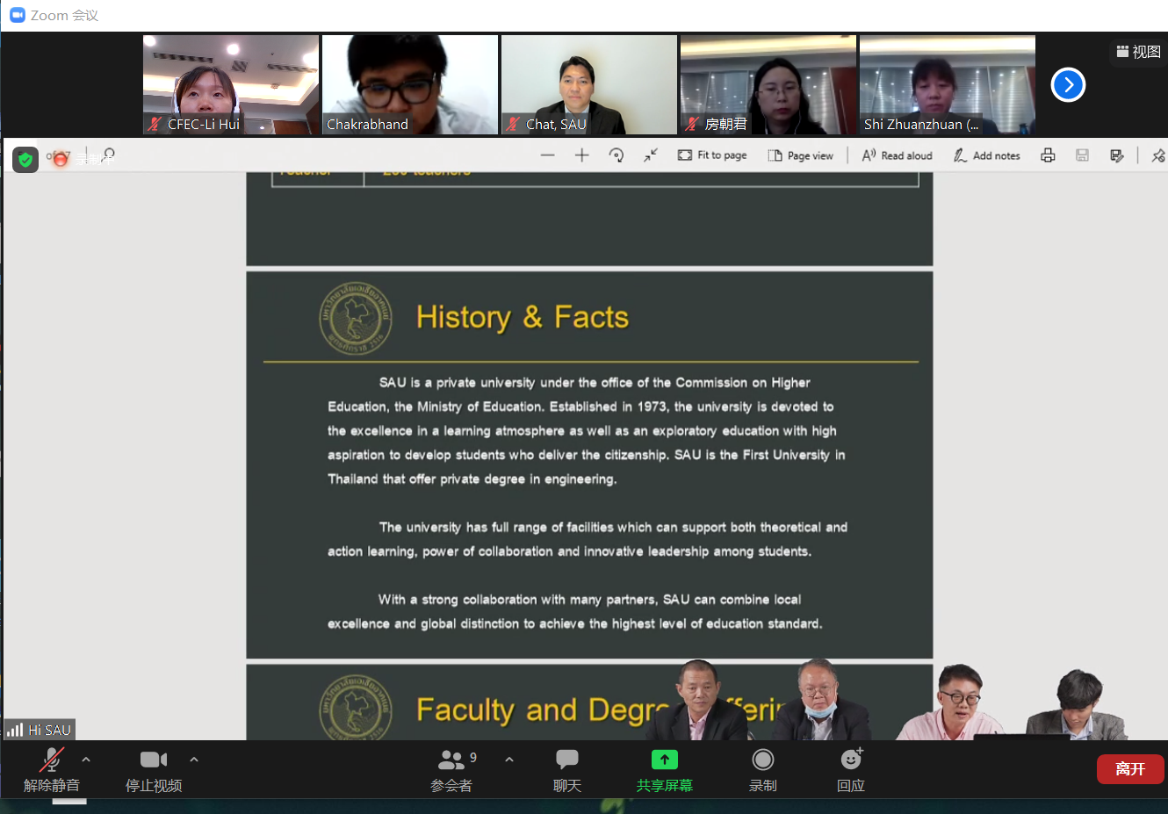Open participants options arrow beside 参会者
Screen dimensions: 1168x814
(509, 760)
